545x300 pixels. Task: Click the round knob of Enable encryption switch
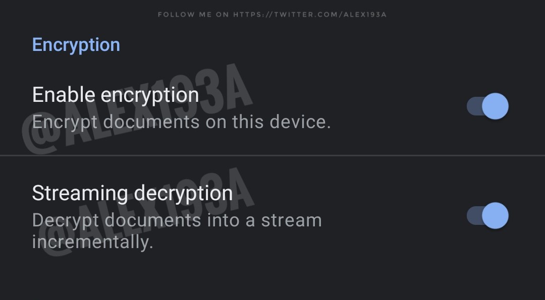click(496, 106)
